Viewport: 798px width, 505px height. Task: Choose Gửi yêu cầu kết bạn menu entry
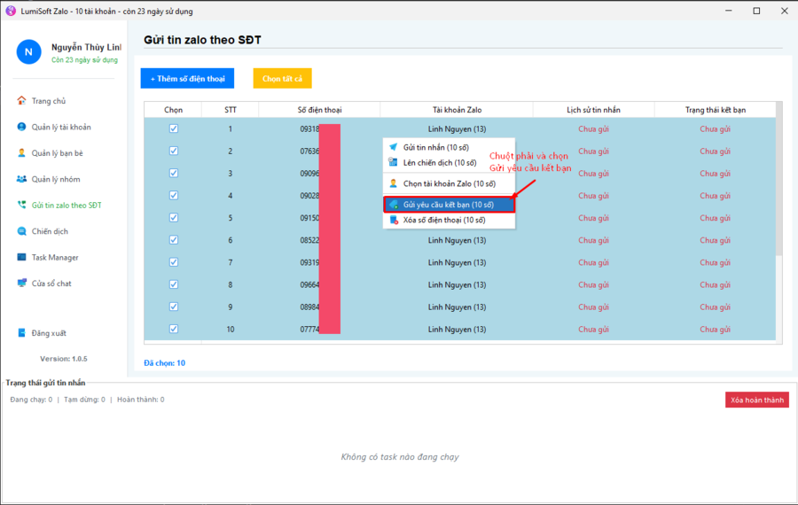point(448,205)
